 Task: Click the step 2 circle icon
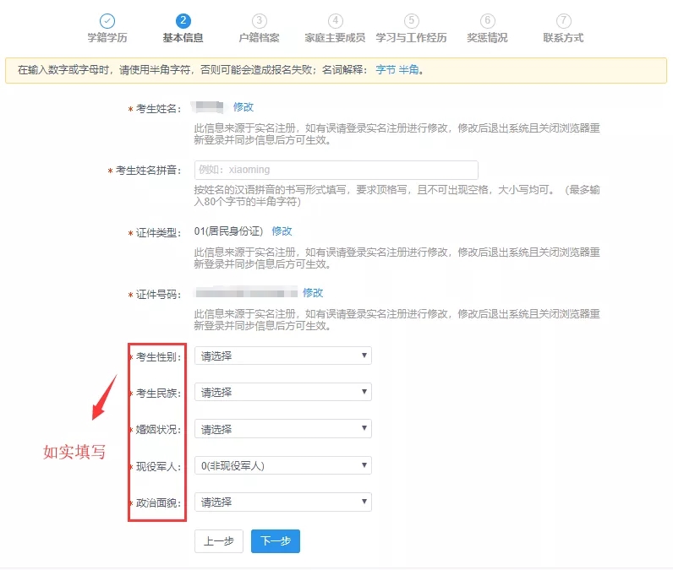pyautogui.click(x=183, y=21)
